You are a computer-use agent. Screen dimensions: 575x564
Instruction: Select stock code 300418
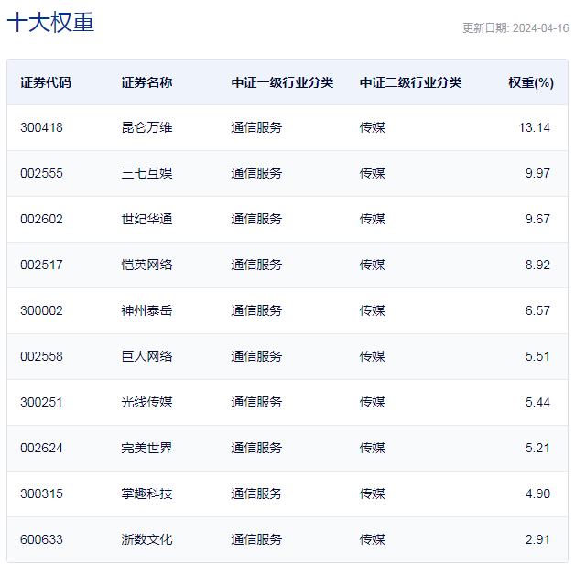(41, 127)
